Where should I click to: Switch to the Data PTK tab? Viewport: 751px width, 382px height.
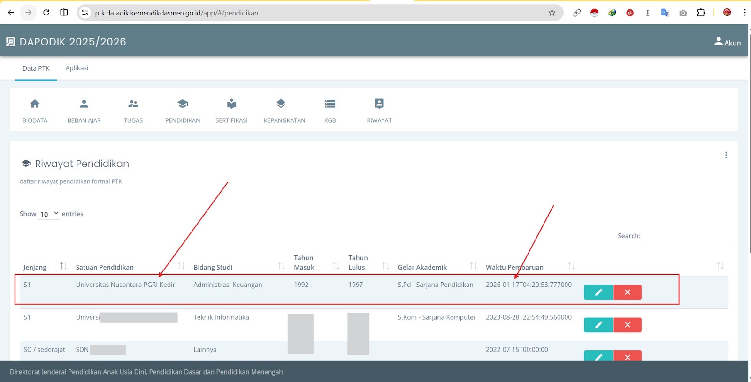36,68
